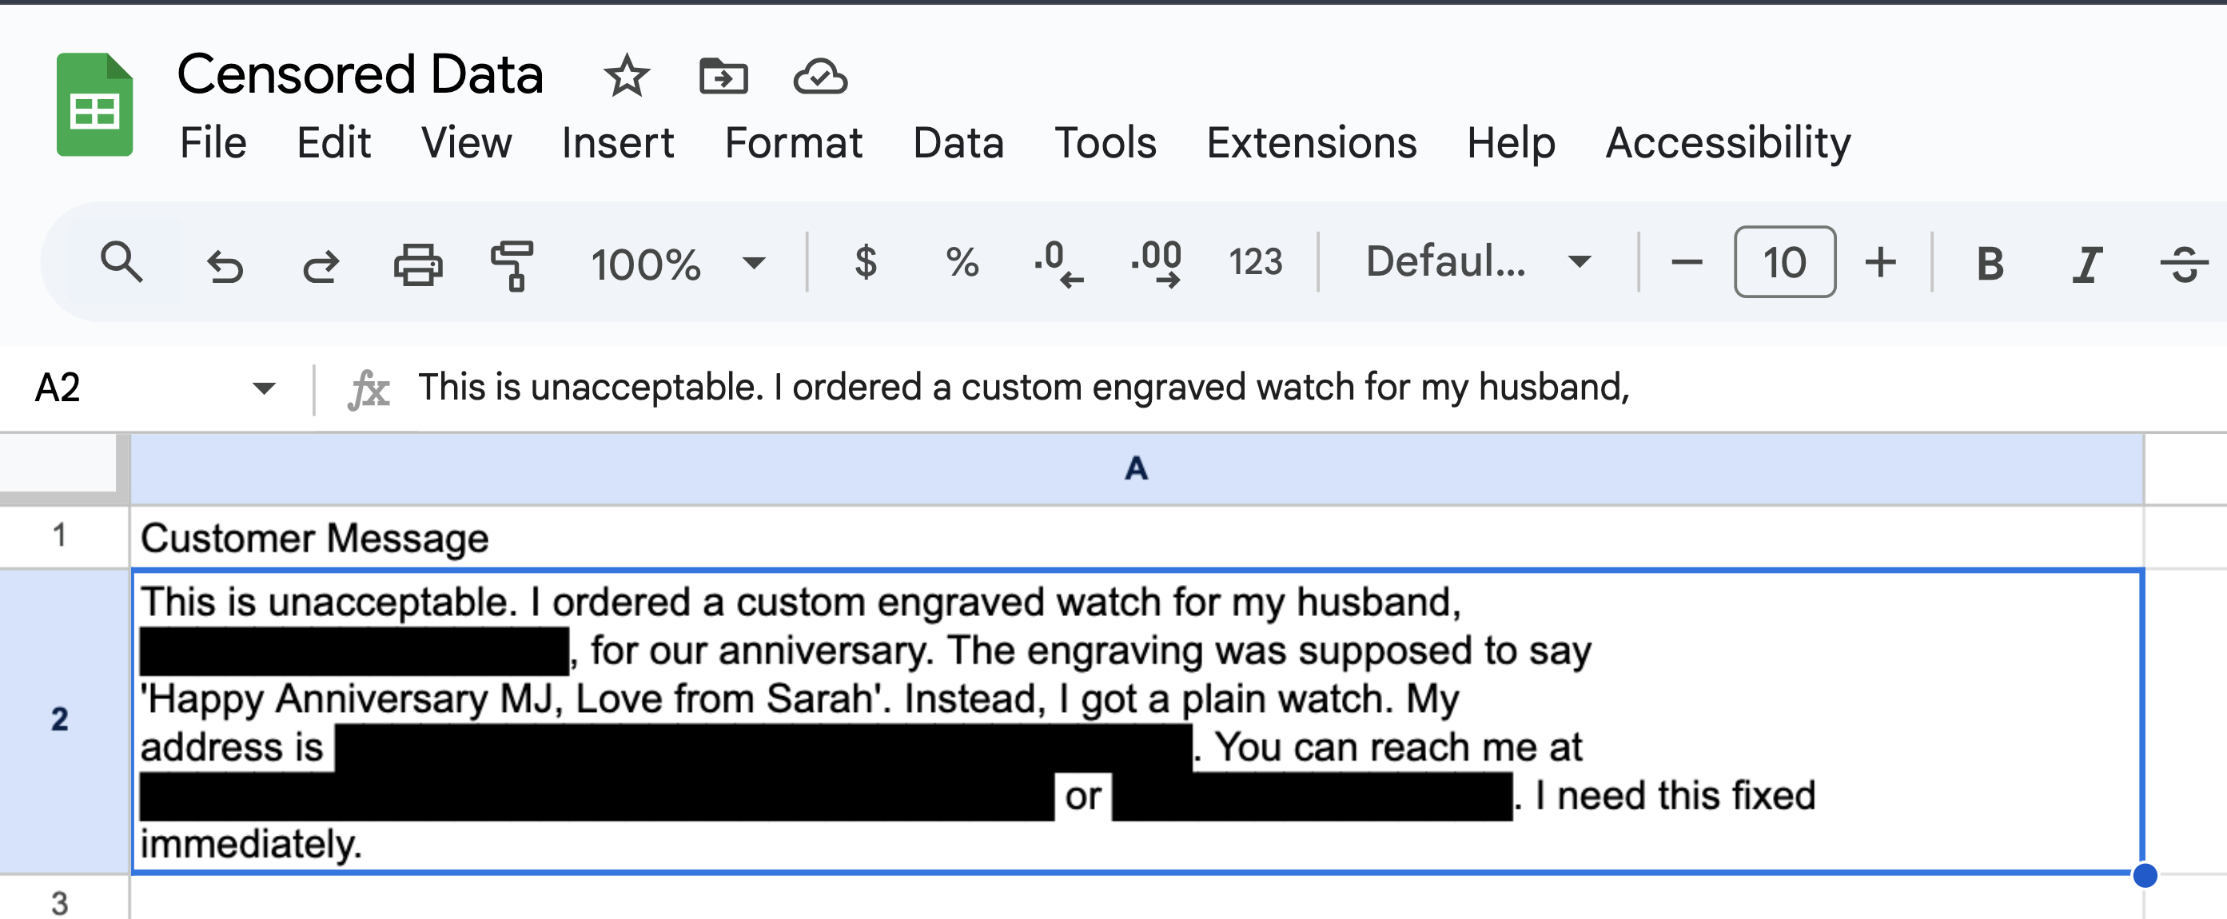
Task: Click the redo arrow icon
Action: 321,265
